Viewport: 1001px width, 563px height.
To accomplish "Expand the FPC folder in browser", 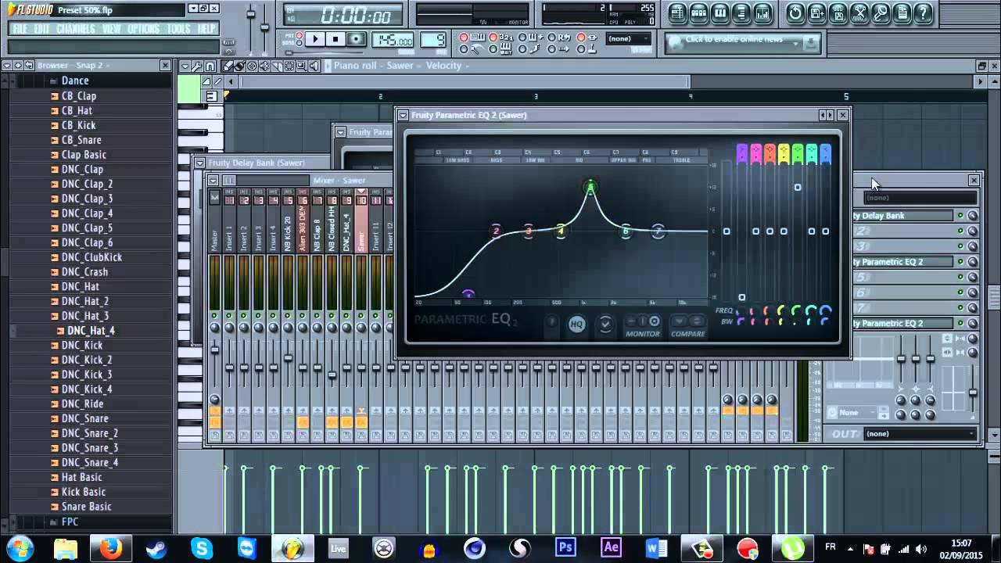I will click(x=70, y=522).
